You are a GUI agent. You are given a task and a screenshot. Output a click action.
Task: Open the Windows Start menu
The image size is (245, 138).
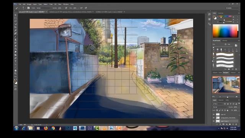[x=16, y=128]
